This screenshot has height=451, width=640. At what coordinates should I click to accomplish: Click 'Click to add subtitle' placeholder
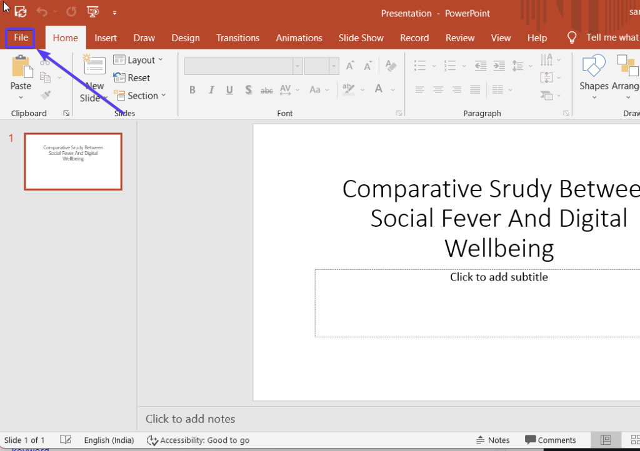coord(499,277)
